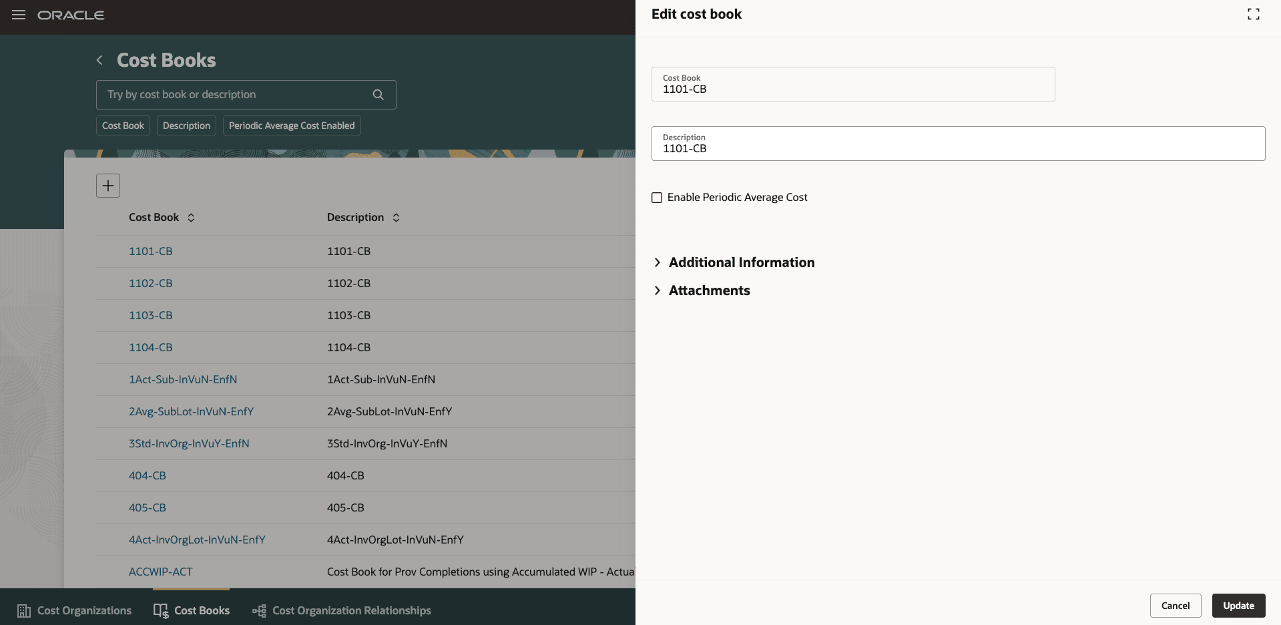Enable the Periodic Average Cost checkbox
The image size is (1281, 625).
[x=657, y=197]
